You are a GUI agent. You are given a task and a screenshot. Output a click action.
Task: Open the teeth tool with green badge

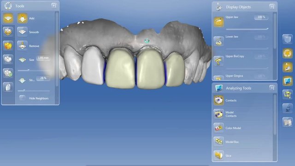point(8,73)
